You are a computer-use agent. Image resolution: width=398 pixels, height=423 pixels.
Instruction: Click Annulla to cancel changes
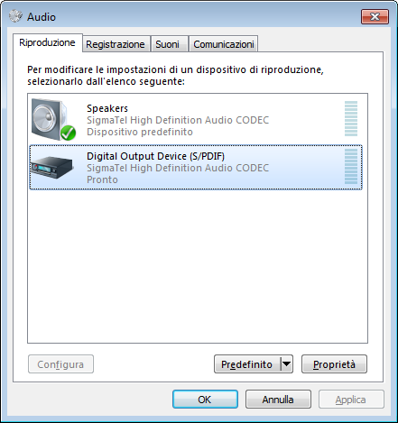point(278,400)
